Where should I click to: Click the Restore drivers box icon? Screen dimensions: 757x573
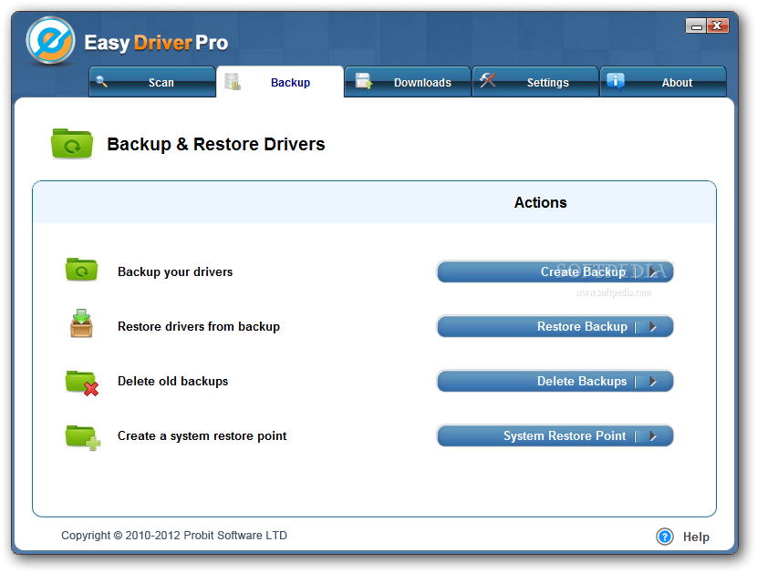click(x=81, y=323)
